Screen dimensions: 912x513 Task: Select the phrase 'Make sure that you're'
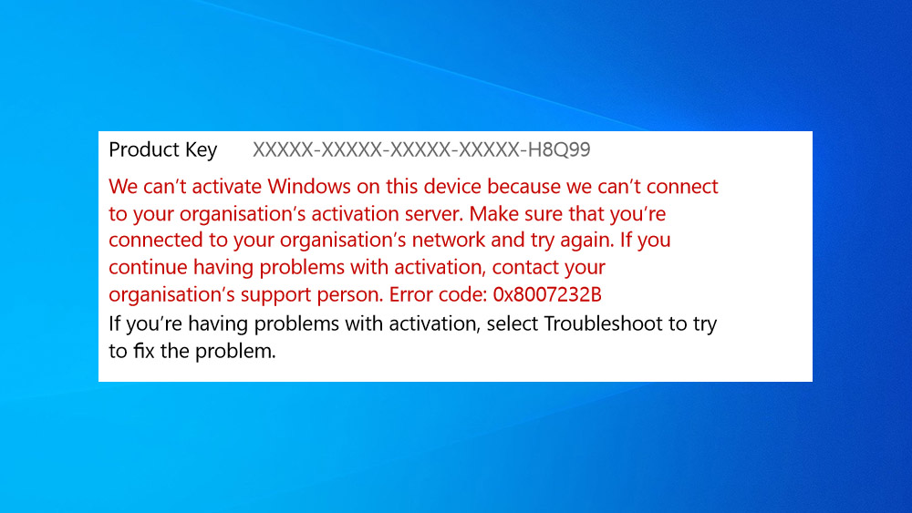click(567, 214)
